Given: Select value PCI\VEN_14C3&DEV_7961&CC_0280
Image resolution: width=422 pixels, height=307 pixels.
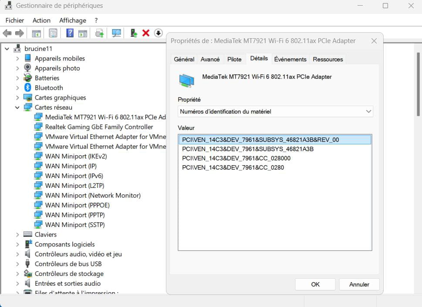Looking at the screenshot, I should pos(275,167).
